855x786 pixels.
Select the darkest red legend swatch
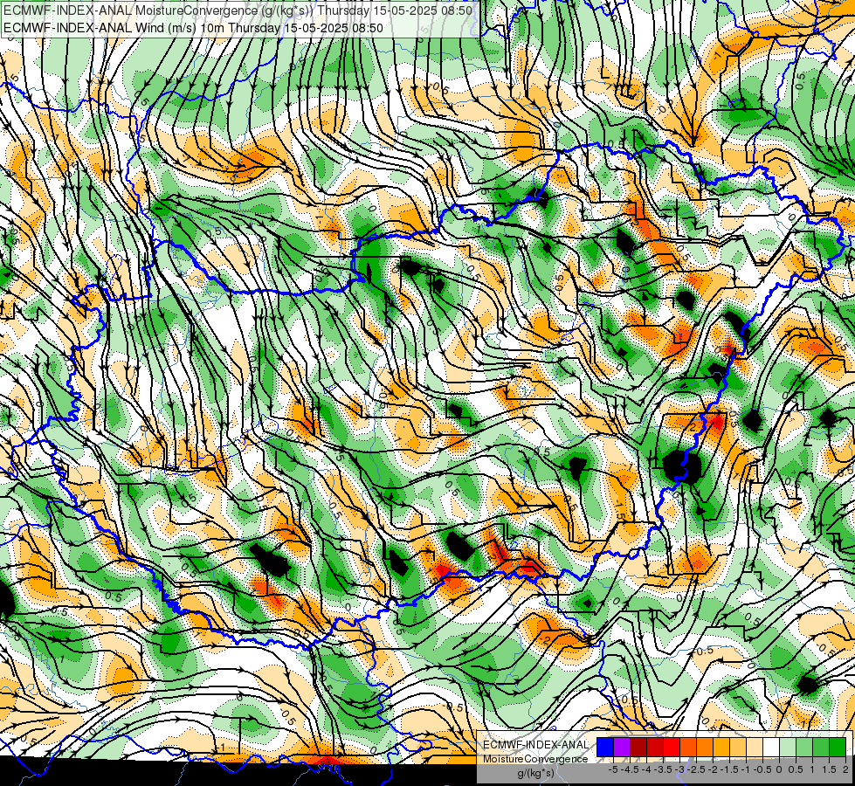point(638,747)
